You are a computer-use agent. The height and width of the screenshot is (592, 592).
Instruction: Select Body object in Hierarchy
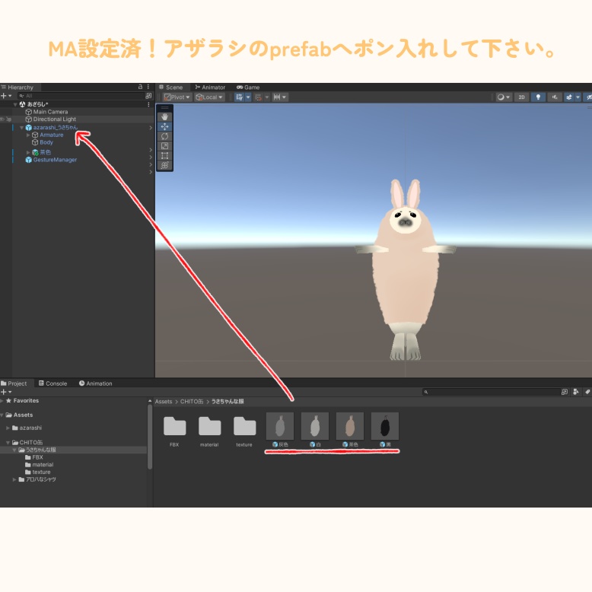pyautogui.click(x=46, y=142)
